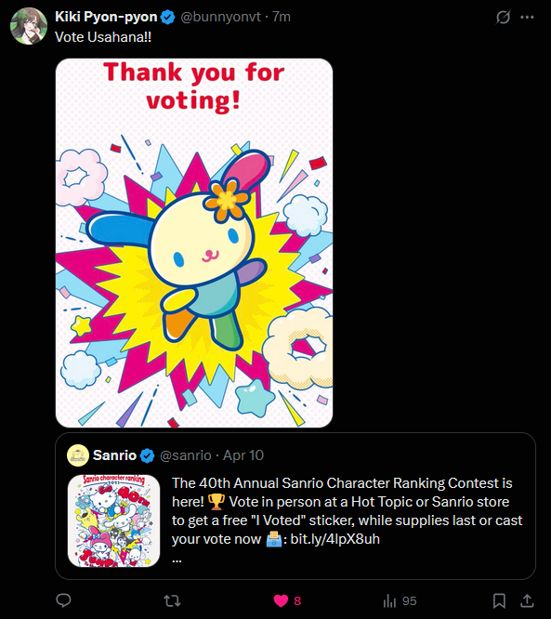The image size is (551, 619).
Task: Enlarge the Thank you for voting image
Action: point(194,243)
